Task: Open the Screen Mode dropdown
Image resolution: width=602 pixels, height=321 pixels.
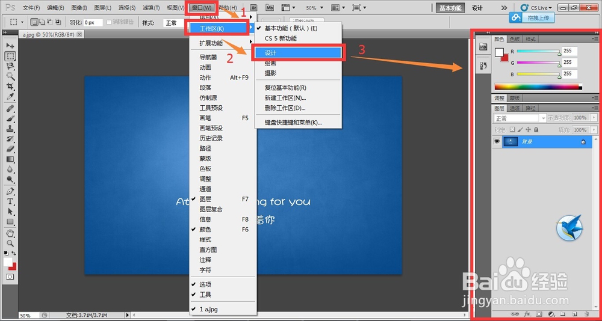Action: pyautogui.click(x=359, y=8)
